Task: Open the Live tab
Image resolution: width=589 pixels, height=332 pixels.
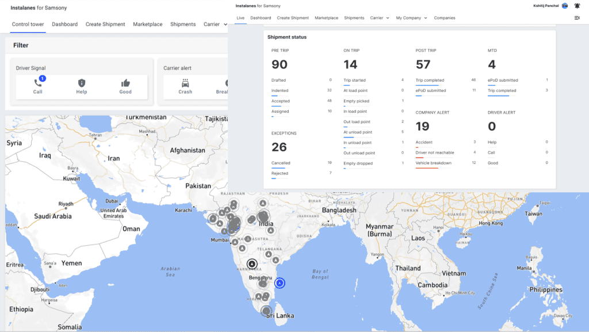Action: coord(240,18)
